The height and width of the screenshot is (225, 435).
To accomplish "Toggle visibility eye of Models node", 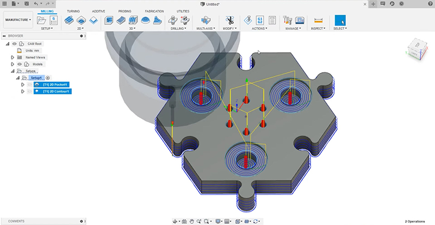I will click(x=20, y=64).
